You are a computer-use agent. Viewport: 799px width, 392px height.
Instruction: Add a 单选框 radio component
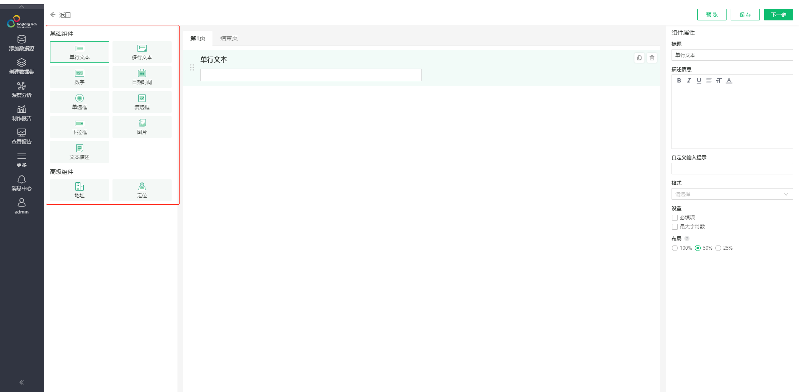point(80,102)
